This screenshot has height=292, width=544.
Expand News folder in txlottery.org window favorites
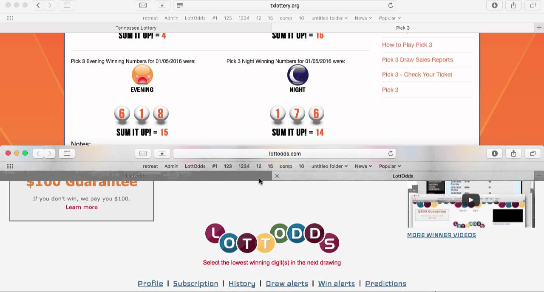[x=363, y=18]
